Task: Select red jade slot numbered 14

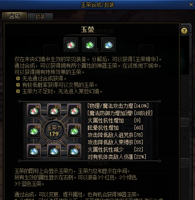Action: 34,110
